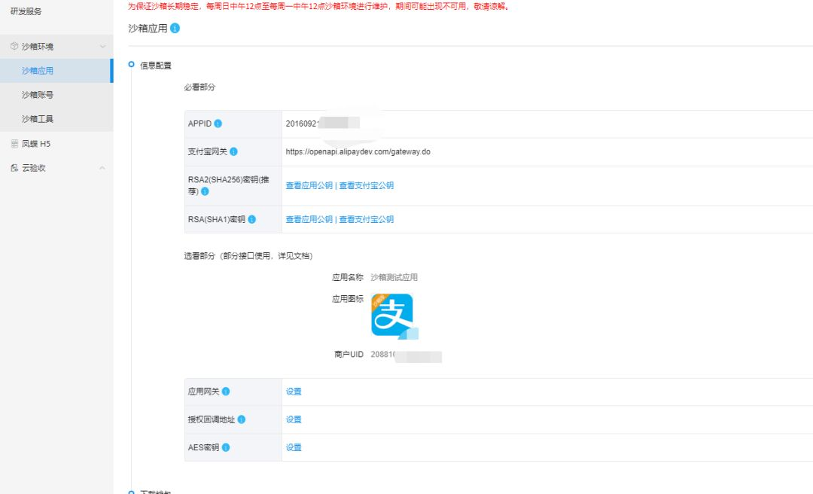The image size is (813, 494).
Task: Expand the 云验收 sidebar section
Action: click(x=102, y=168)
